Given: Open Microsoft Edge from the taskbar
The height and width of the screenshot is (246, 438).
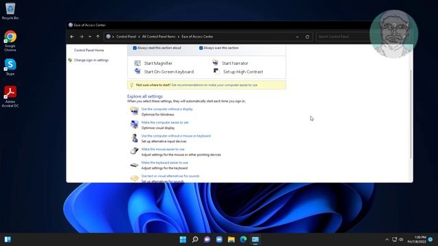Looking at the screenshot, I should coord(244,239).
